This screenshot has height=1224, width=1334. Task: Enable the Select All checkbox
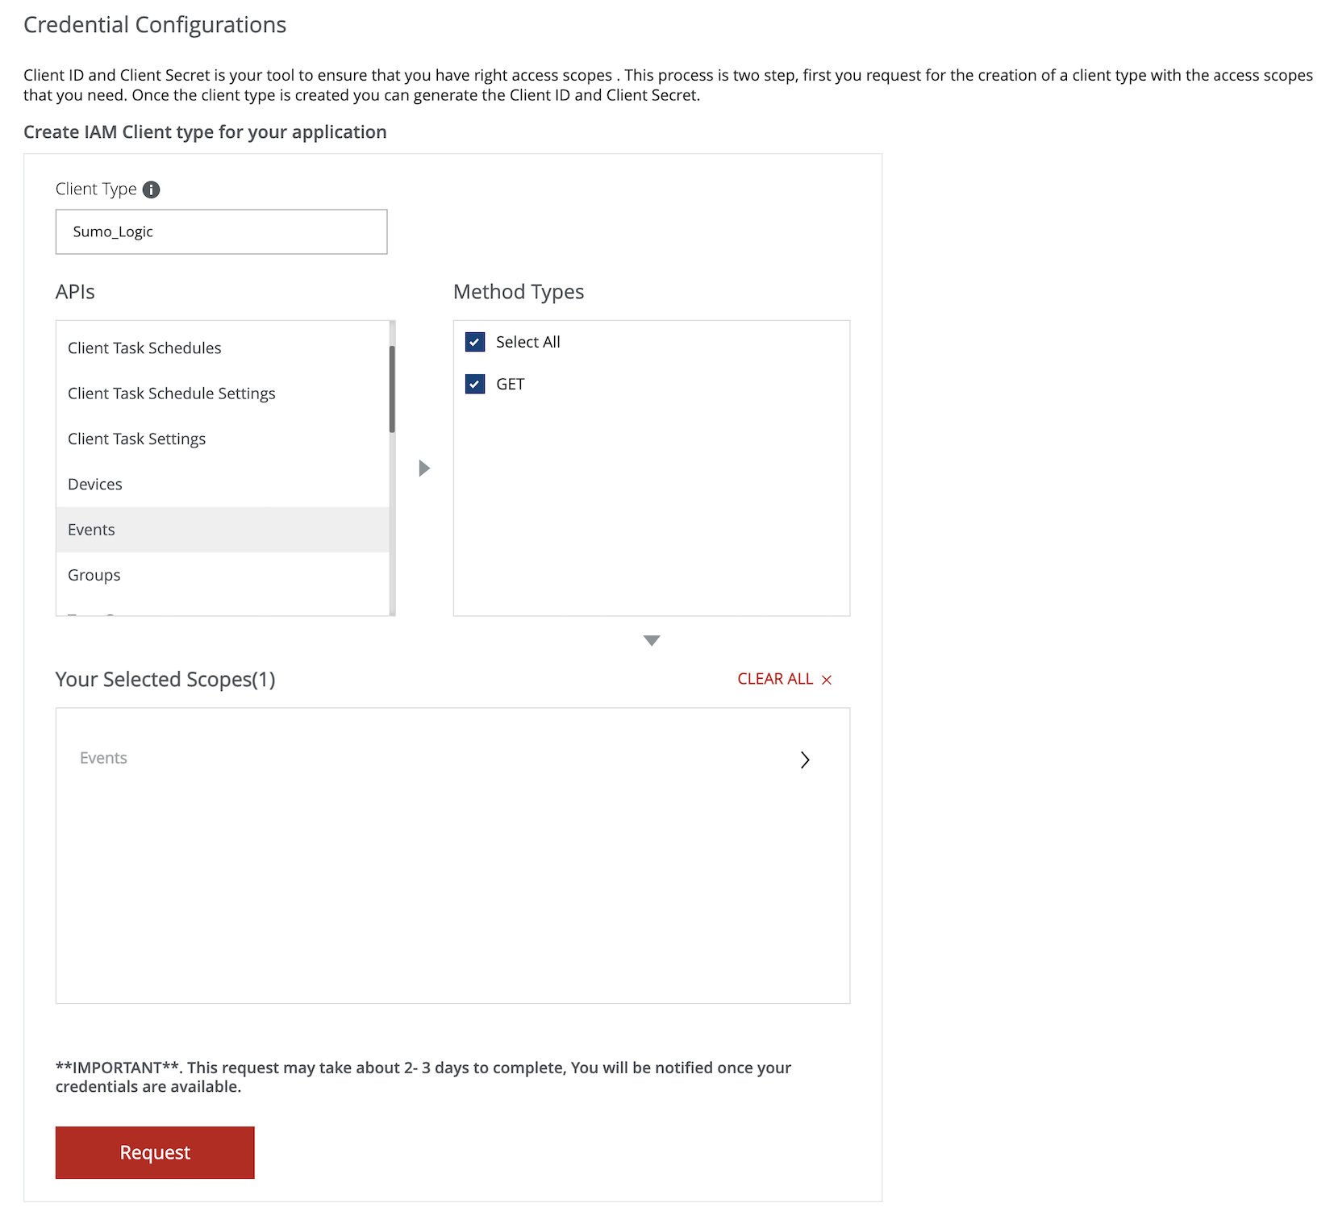pyautogui.click(x=474, y=342)
